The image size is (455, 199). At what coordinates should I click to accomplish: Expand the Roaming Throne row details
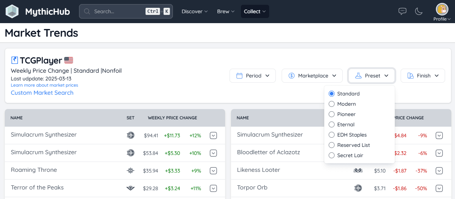coord(213,171)
